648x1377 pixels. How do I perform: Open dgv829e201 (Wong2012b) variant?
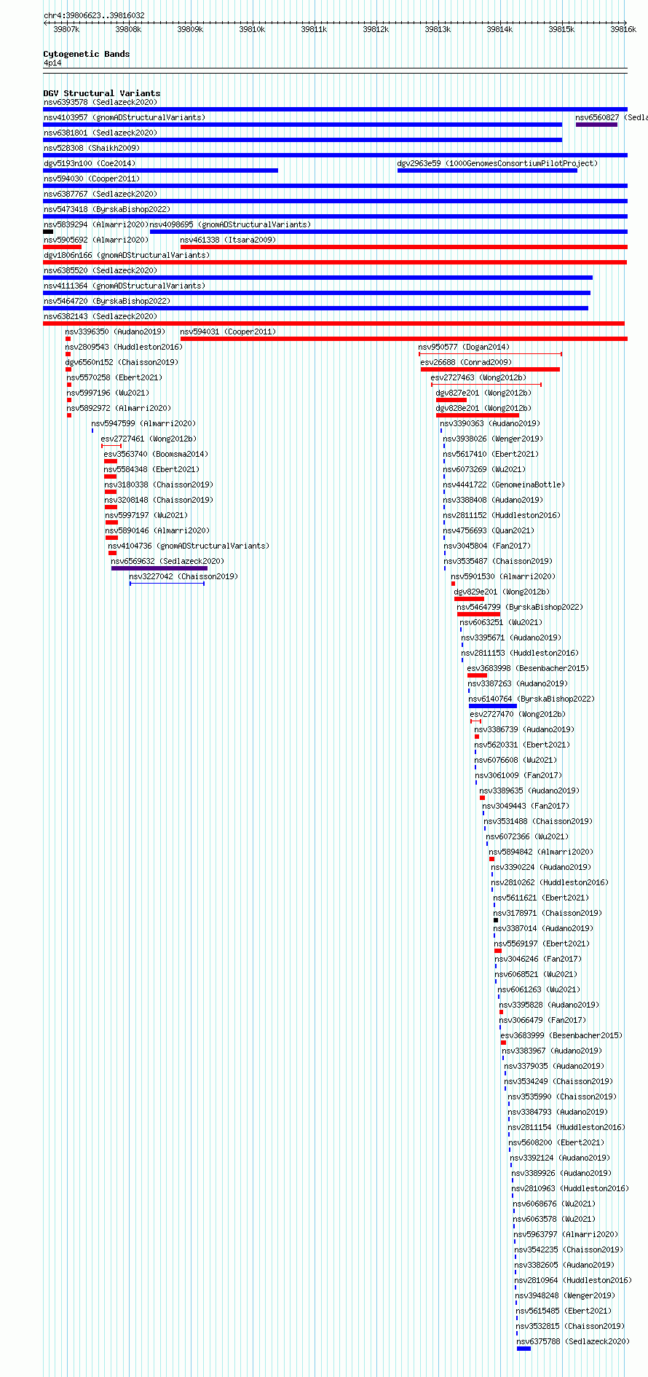502,592
